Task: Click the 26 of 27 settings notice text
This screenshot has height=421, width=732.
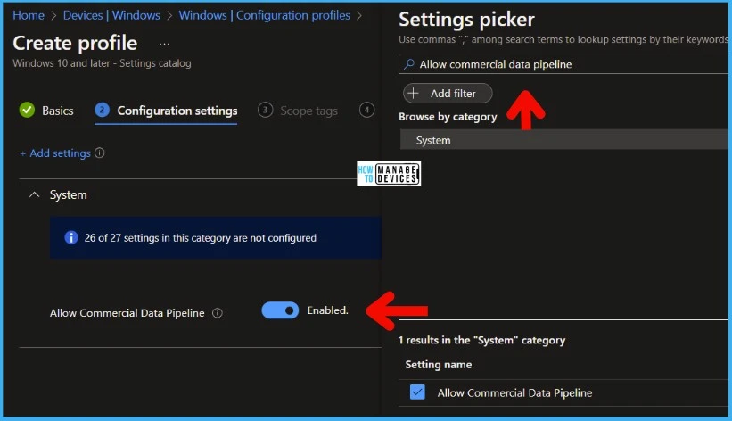Action: [201, 238]
